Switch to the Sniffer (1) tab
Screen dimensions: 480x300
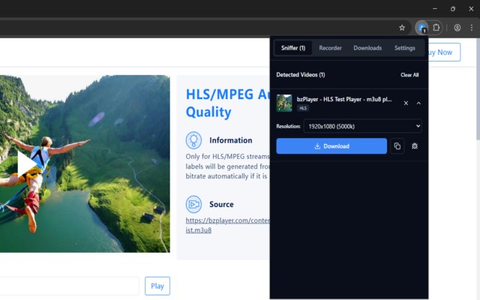pos(293,48)
